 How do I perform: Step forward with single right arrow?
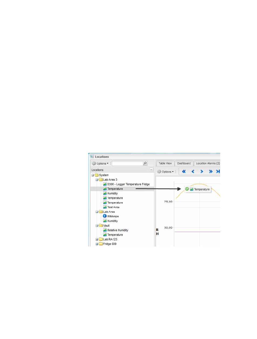202,172
